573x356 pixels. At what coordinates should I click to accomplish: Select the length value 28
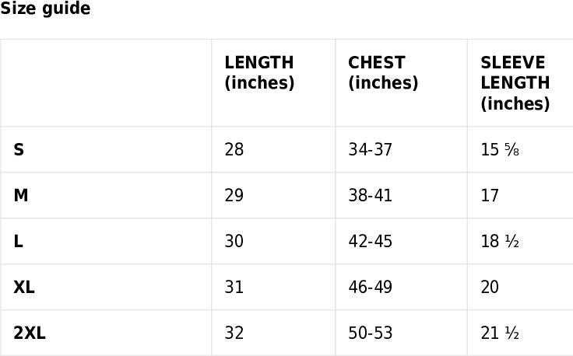234,149
